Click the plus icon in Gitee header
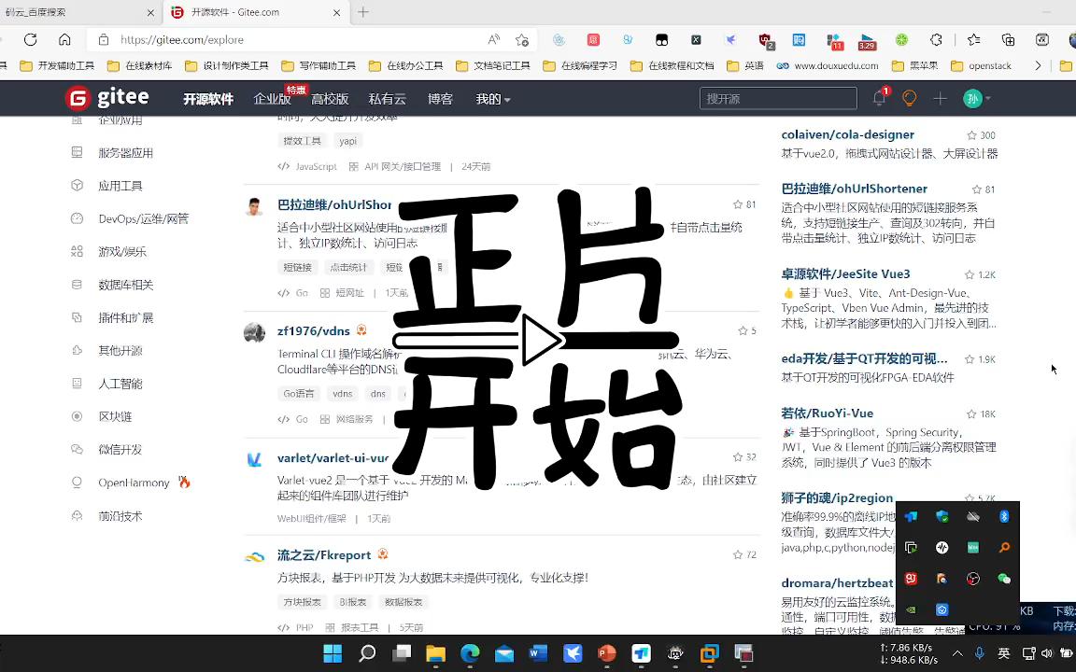Viewport: 1076px width, 672px height. point(941,99)
